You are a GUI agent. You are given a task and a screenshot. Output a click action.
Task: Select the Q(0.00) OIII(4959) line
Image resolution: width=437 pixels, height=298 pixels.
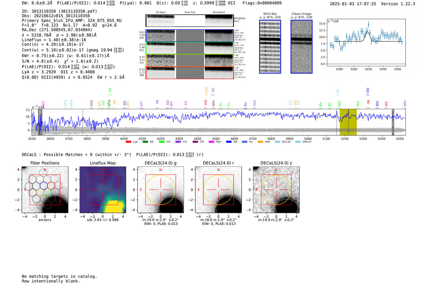(x=73, y=77)
